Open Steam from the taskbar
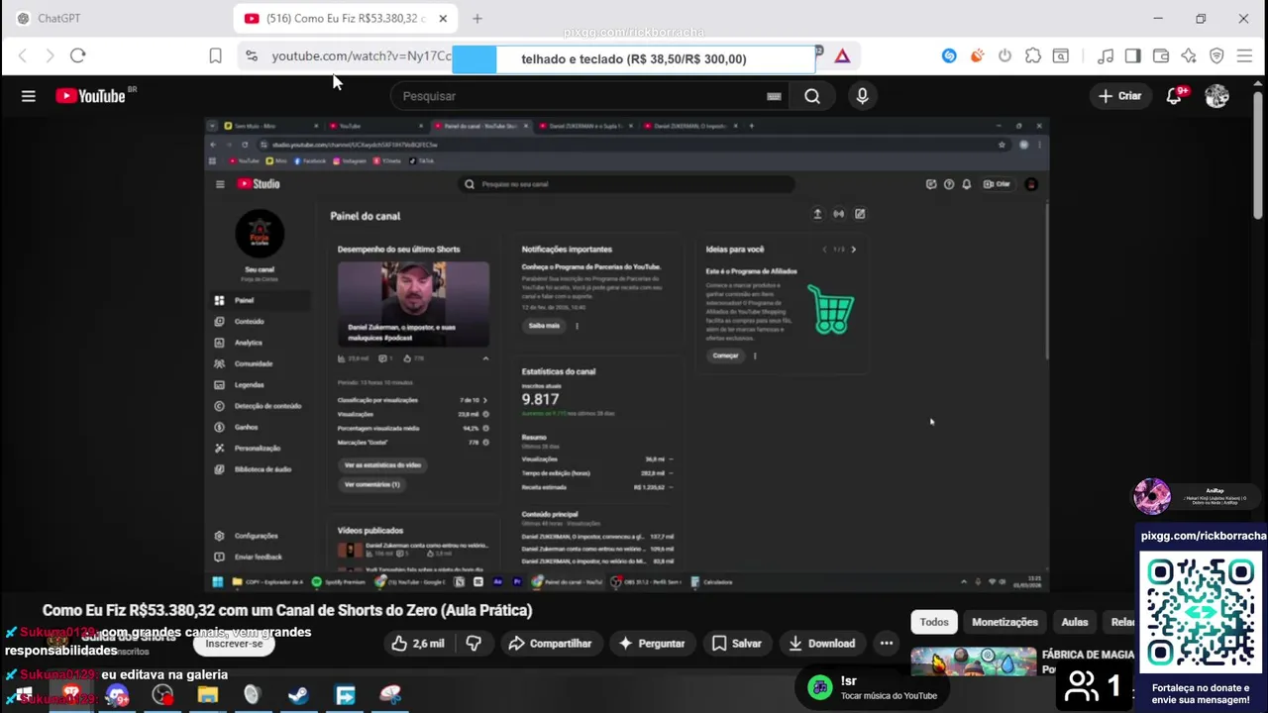The image size is (1268, 713). (x=297, y=696)
